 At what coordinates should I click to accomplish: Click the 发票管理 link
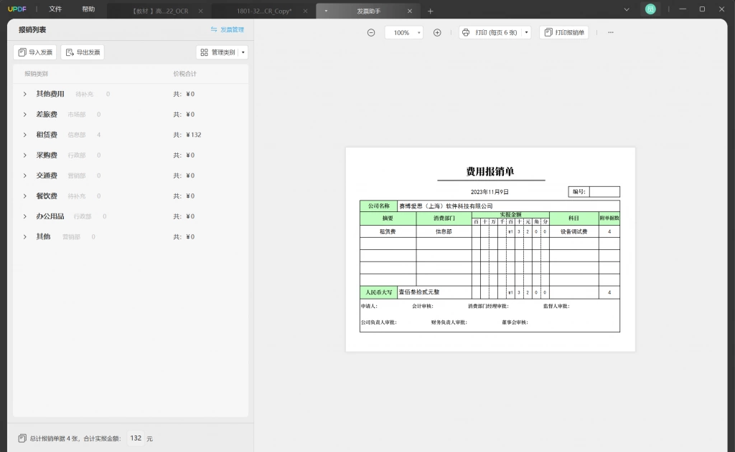tap(228, 29)
